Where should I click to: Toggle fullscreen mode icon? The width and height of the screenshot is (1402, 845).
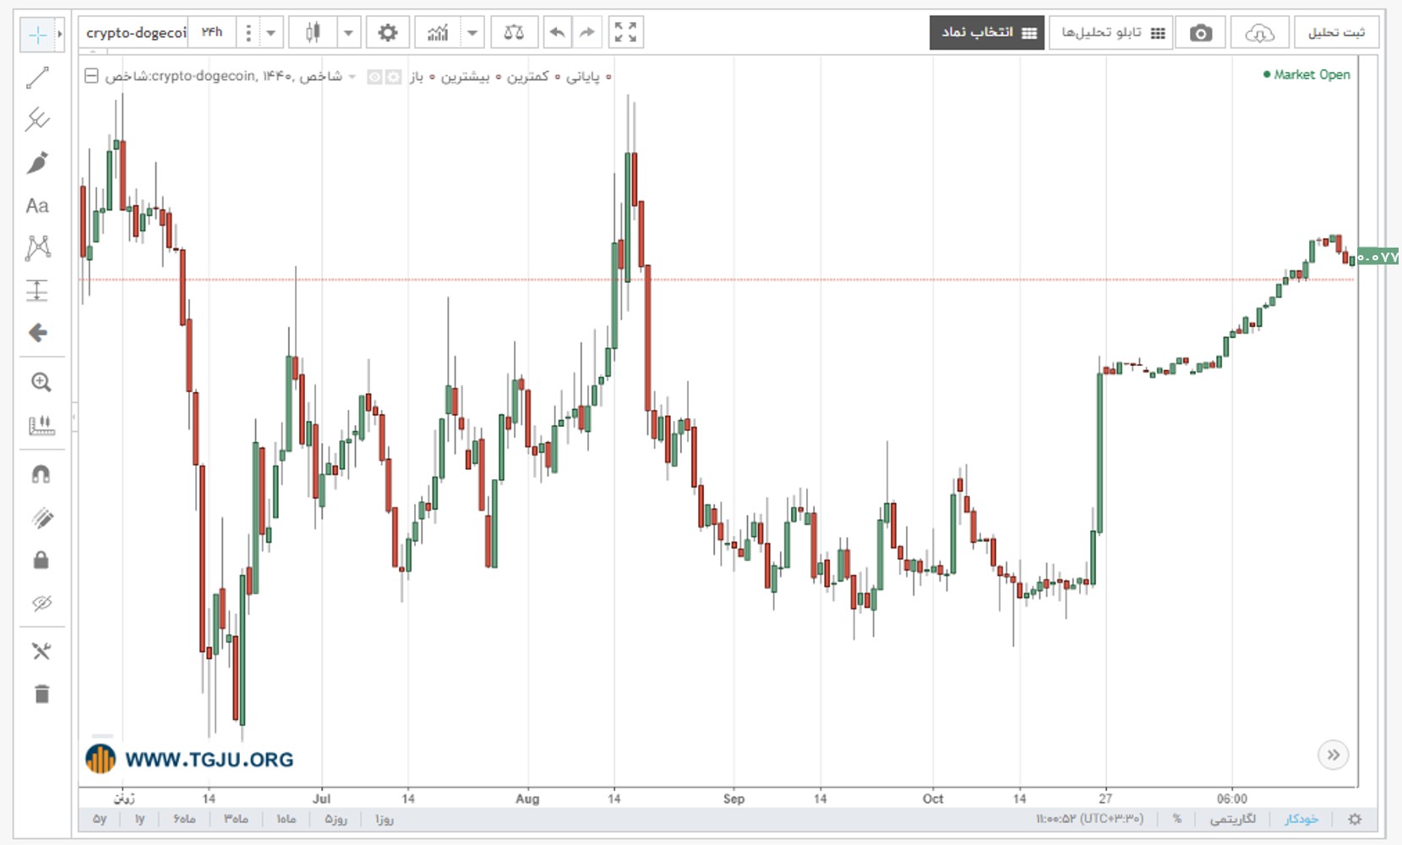(x=625, y=33)
